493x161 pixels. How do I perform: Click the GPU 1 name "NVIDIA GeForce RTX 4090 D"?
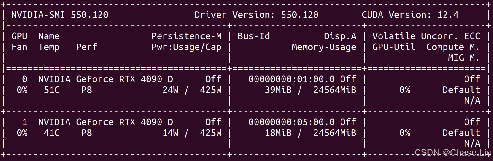pyautogui.click(x=105, y=122)
